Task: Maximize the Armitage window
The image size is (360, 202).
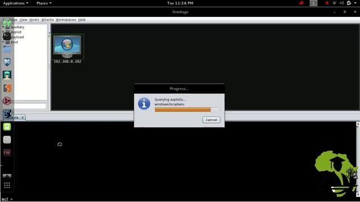Action: click(x=345, y=12)
